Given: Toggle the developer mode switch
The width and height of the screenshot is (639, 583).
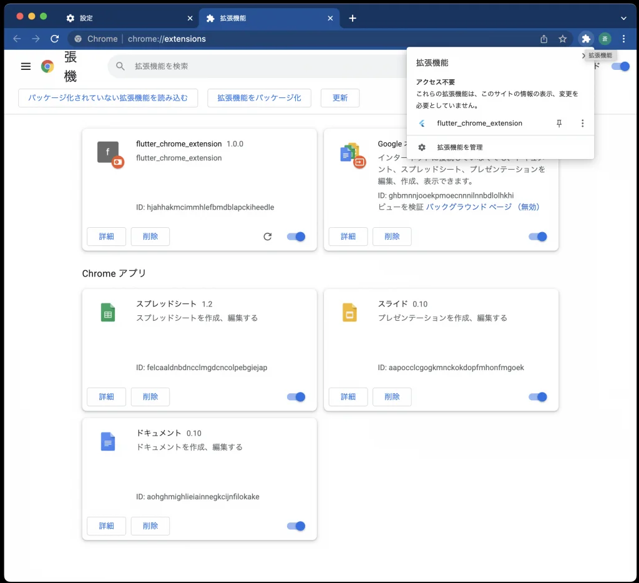Looking at the screenshot, I should point(620,66).
